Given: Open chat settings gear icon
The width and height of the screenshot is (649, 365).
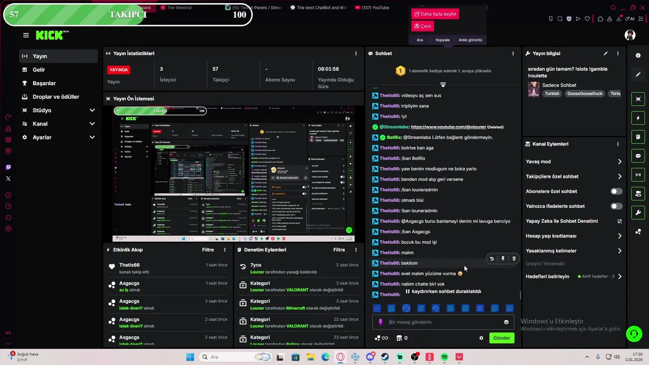Looking at the screenshot, I should click(x=481, y=338).
